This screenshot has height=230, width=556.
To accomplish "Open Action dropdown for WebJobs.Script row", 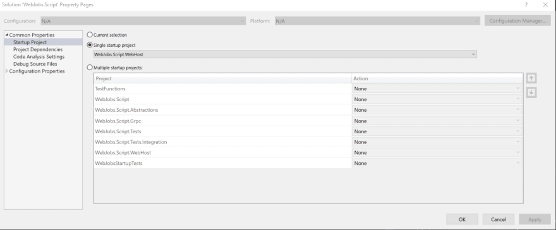I will (x=437, y=99).
